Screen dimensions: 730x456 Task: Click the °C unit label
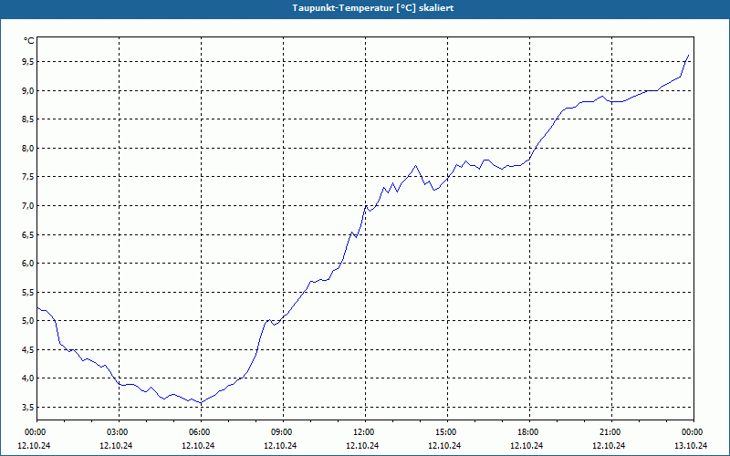(x=29, y=41)
